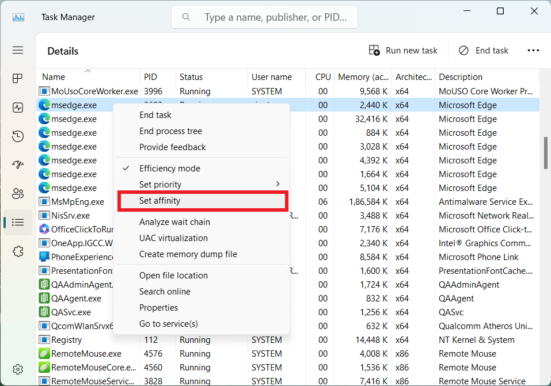The width and height of the screenshot is (551, 386).
Task: Click the Microsoft Phone Link description
Action: point(478,257)
